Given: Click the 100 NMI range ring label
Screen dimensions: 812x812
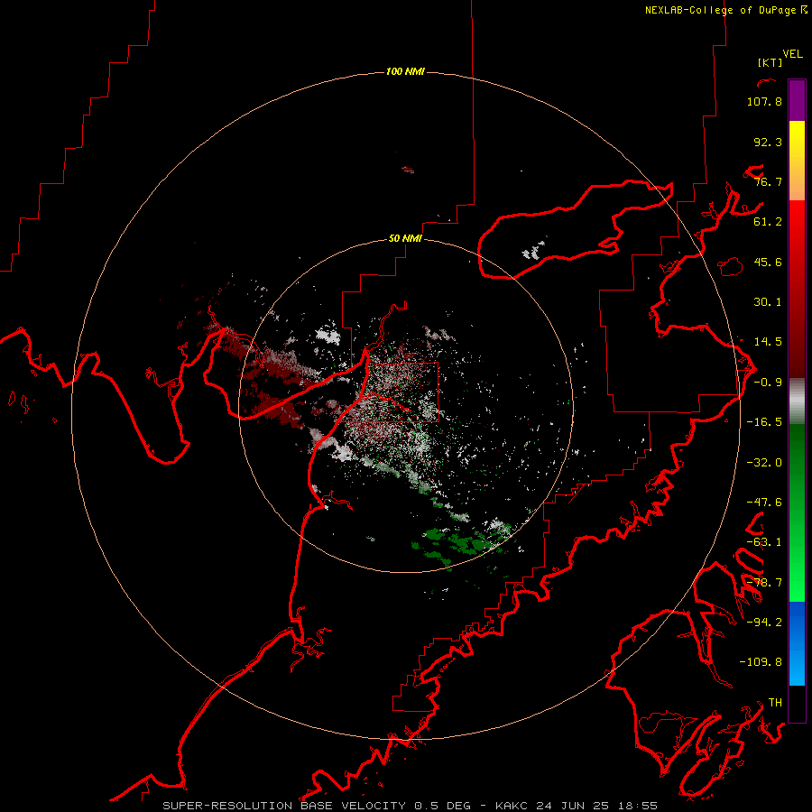Looking at the screenshot, I should [405, 71].
